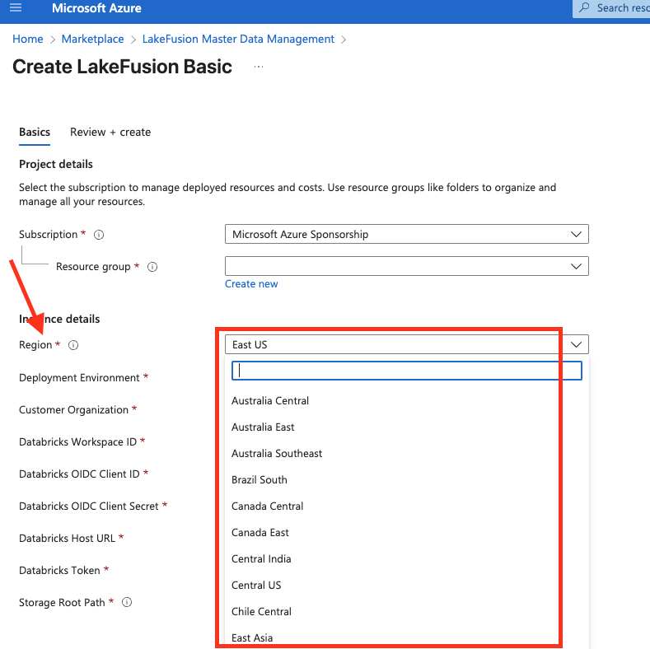Show info tooltip for Subscription

99,235
